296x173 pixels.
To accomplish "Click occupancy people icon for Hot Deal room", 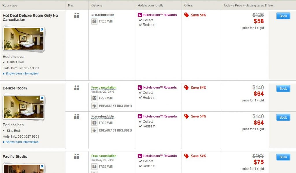I will 77,16.
